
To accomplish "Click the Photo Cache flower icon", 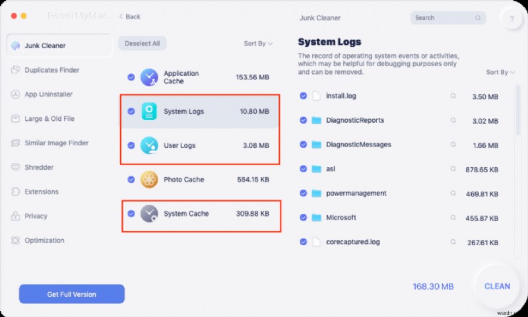I will [x=149, y=180].
